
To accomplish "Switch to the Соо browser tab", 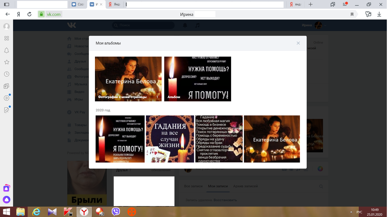I will tap(78, 5).
